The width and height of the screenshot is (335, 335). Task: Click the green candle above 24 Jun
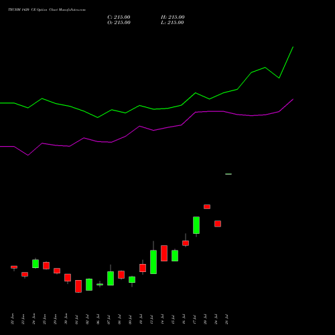click(x=36, y=264)
